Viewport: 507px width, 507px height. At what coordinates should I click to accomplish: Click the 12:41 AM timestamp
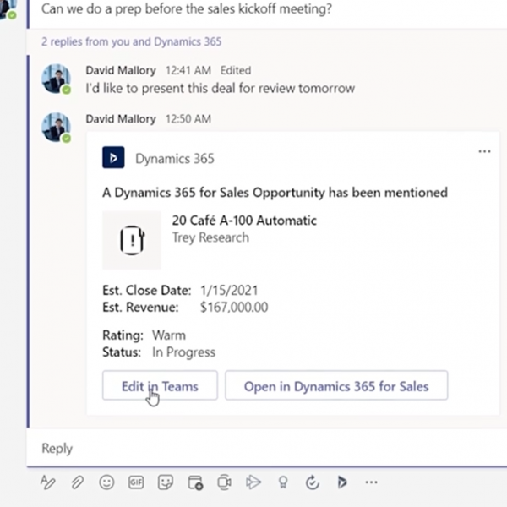click(188, 70)
